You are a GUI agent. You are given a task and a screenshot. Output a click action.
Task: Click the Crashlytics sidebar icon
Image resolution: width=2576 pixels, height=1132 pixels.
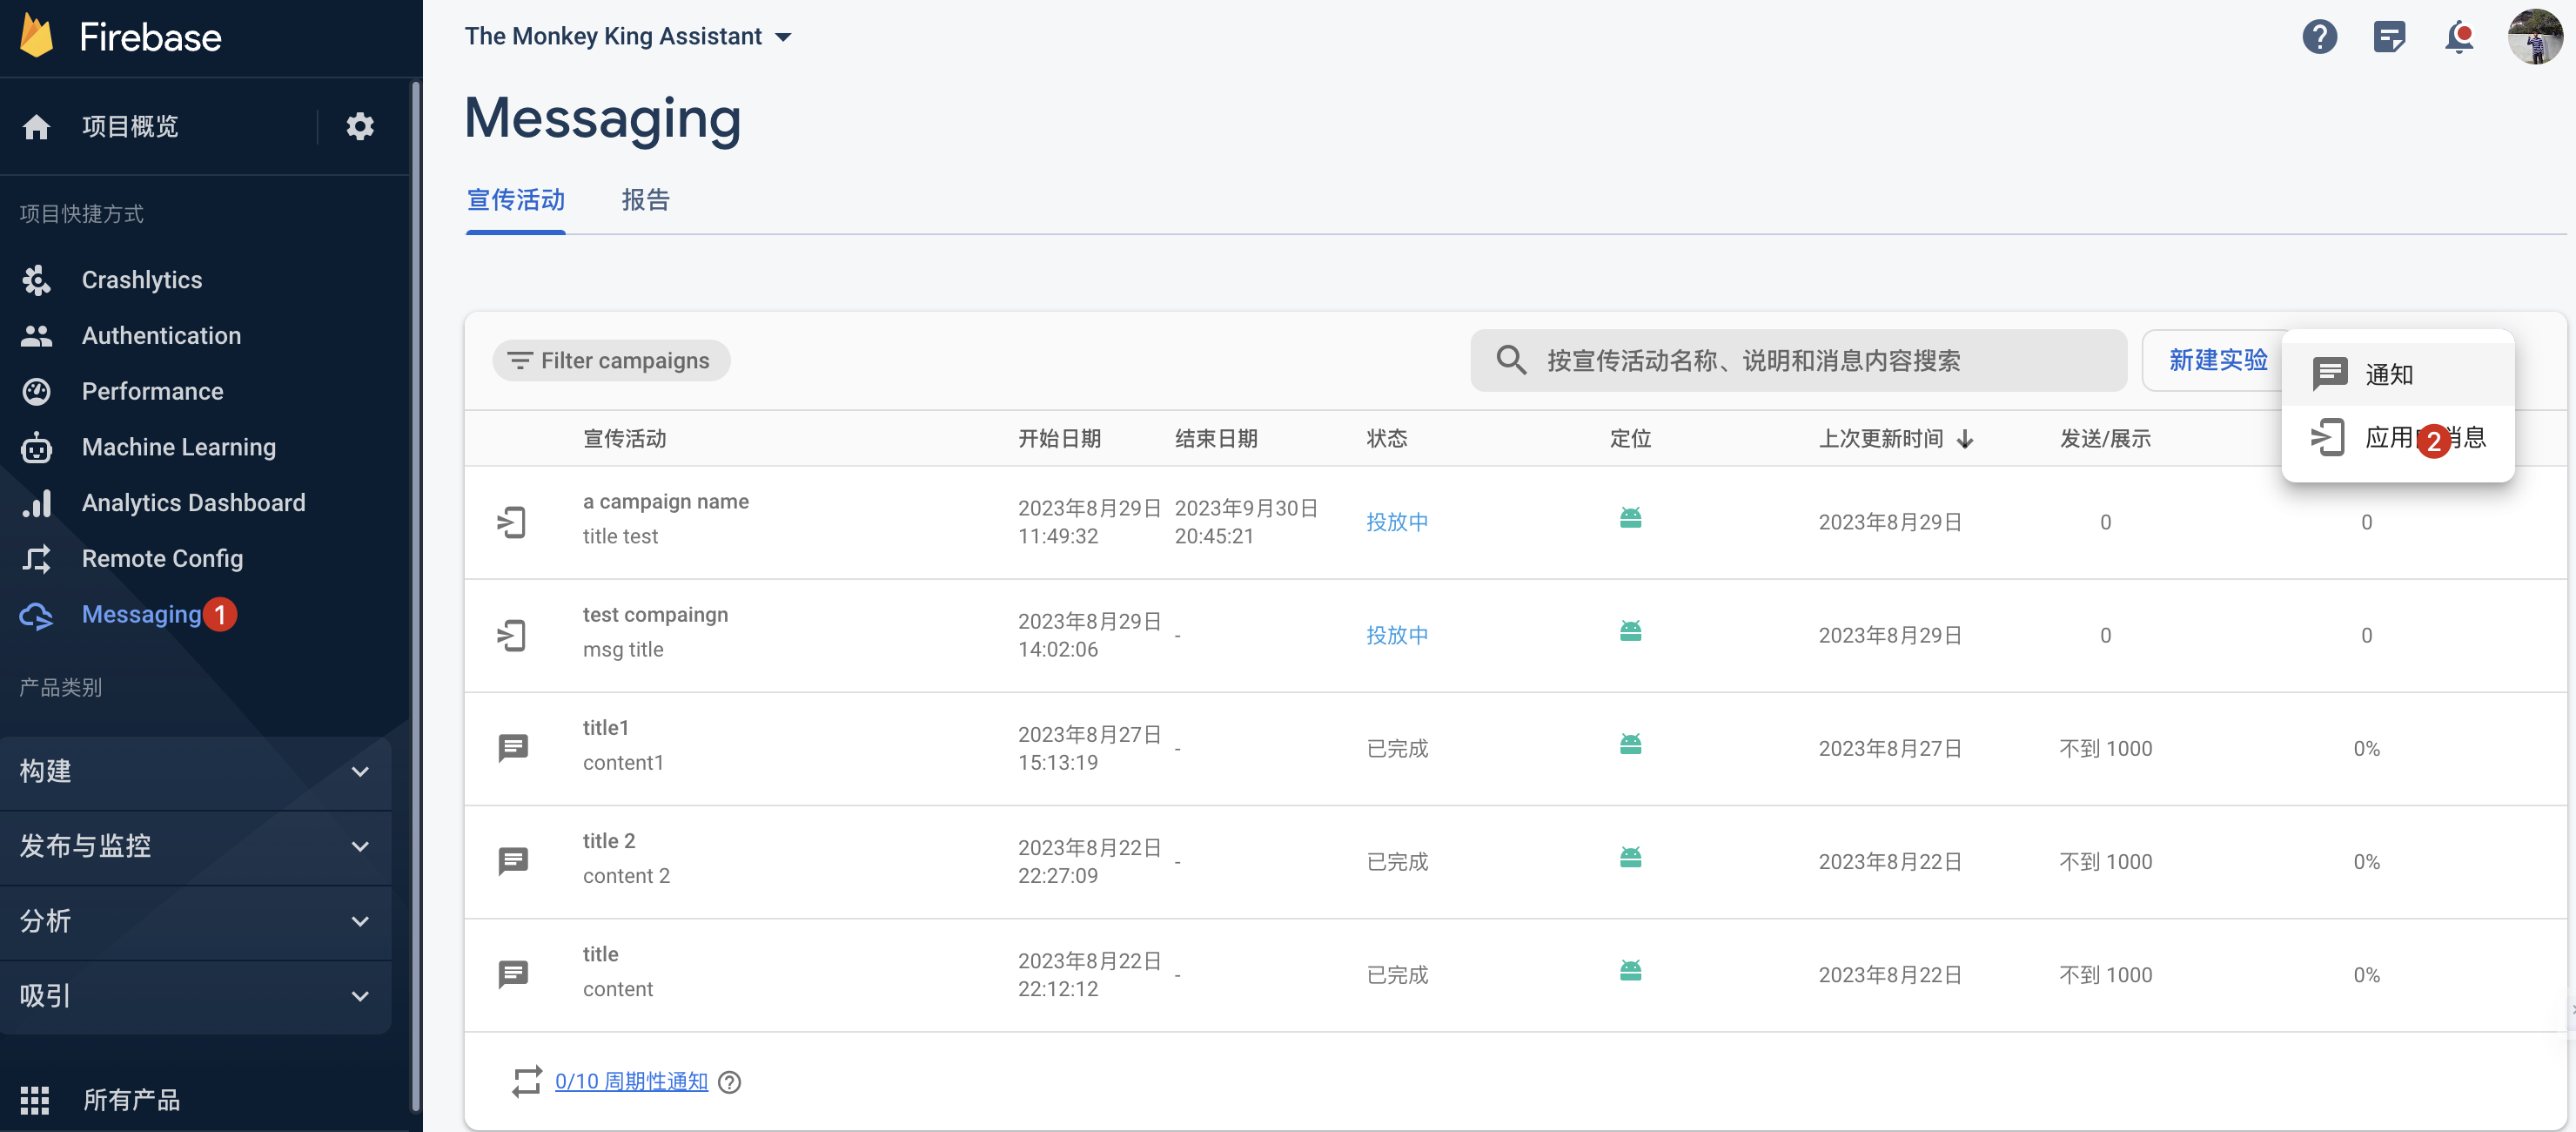[37, 280]
